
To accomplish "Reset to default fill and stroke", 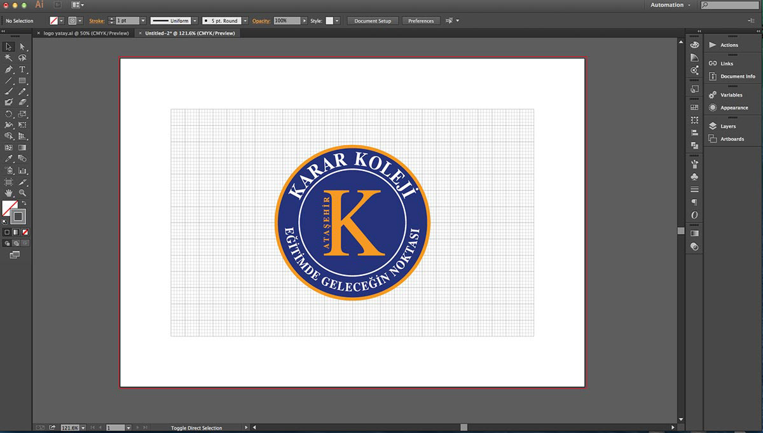I will pyautogui.click(x=5, y=222).
